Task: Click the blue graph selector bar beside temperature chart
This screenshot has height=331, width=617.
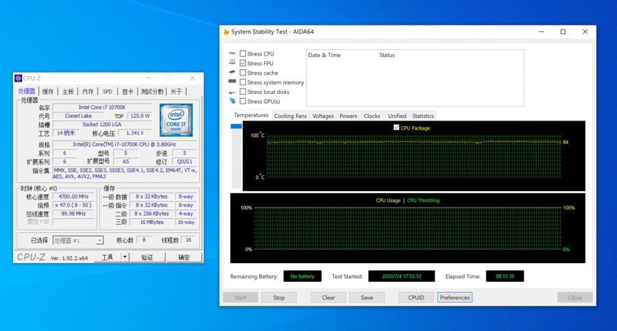Action: (x=236, y=126)
